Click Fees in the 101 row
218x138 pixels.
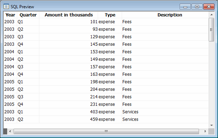[x=127, y=22]
